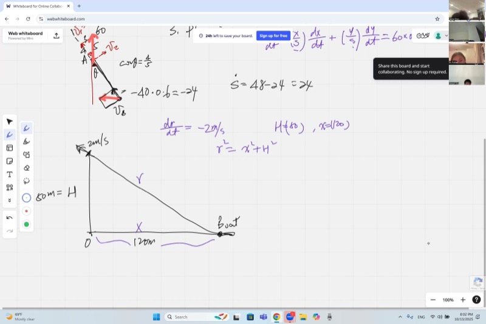Screen dimensions: 486x324
Task: Click the Sign up for free button
Action: click(x=273, y=36)
